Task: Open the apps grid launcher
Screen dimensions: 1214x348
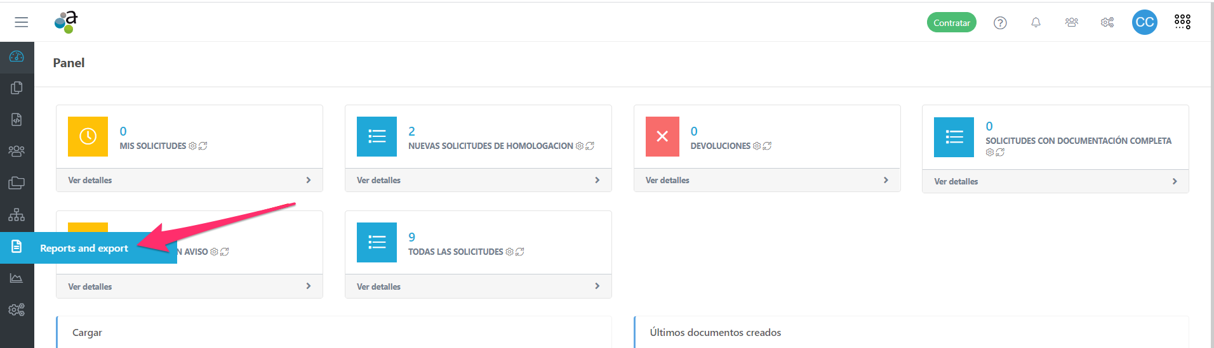Action: coord(1182,22)
